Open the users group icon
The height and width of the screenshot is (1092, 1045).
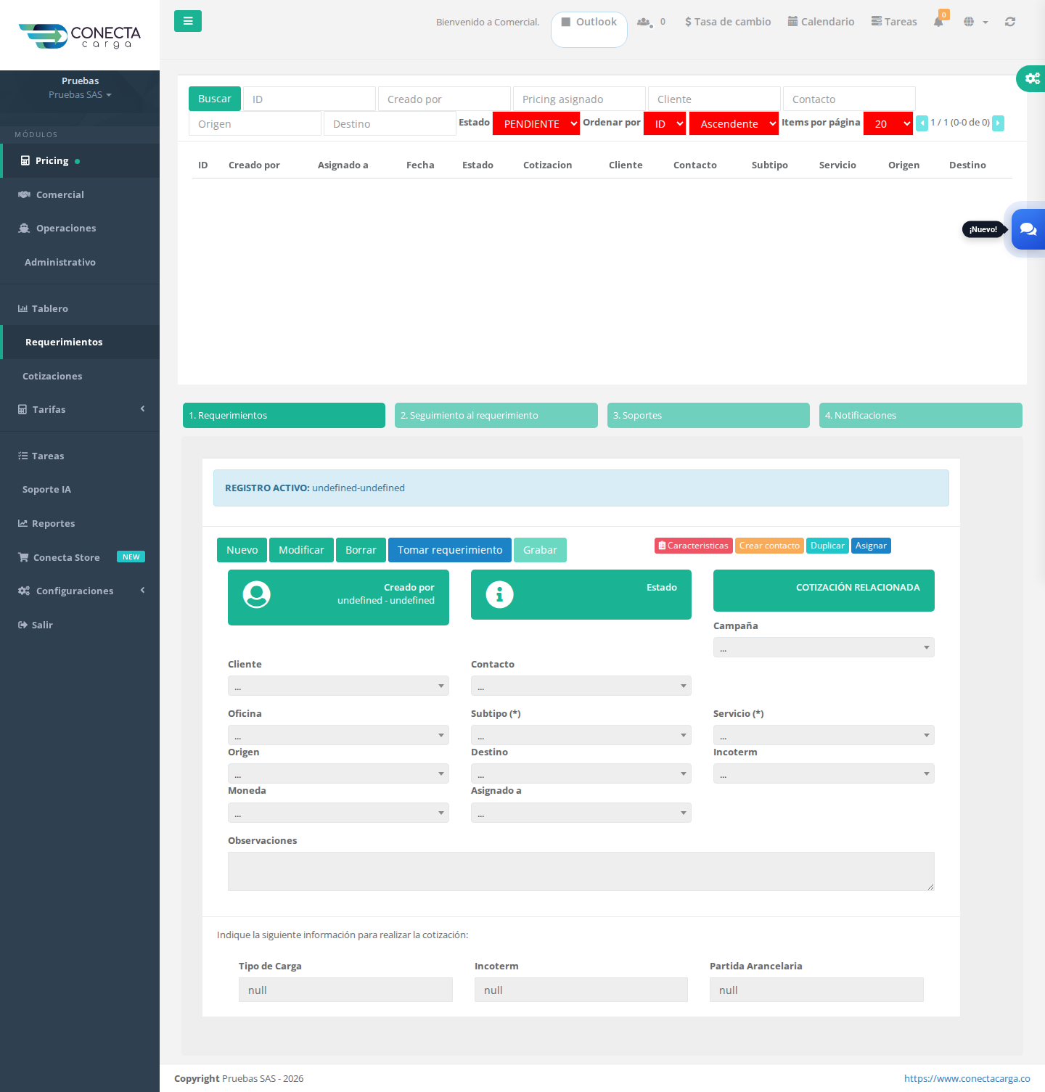(644, 22)
